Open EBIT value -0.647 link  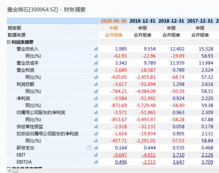coord(120,155)
